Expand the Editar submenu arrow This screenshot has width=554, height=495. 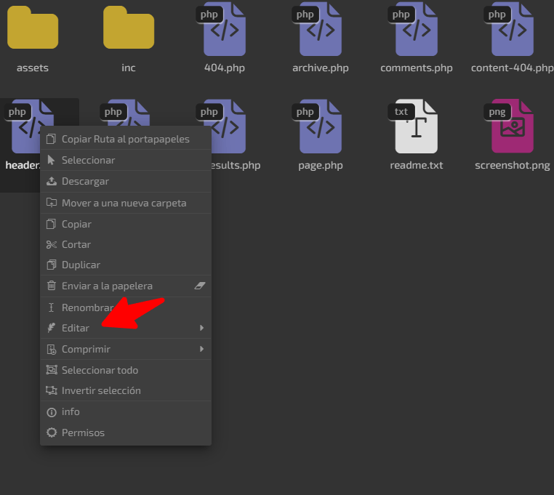point(201,328)
